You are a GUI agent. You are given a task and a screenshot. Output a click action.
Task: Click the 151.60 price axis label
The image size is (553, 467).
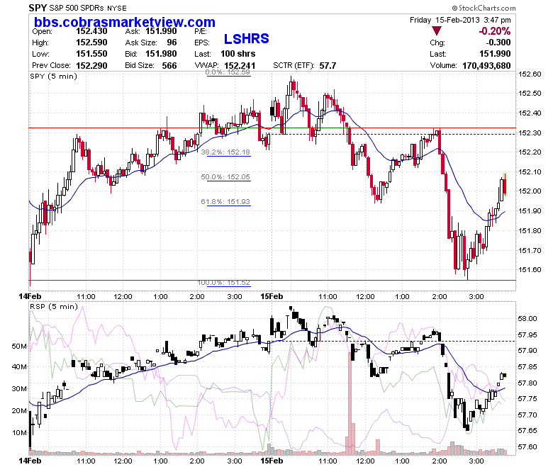pos(530,269)
